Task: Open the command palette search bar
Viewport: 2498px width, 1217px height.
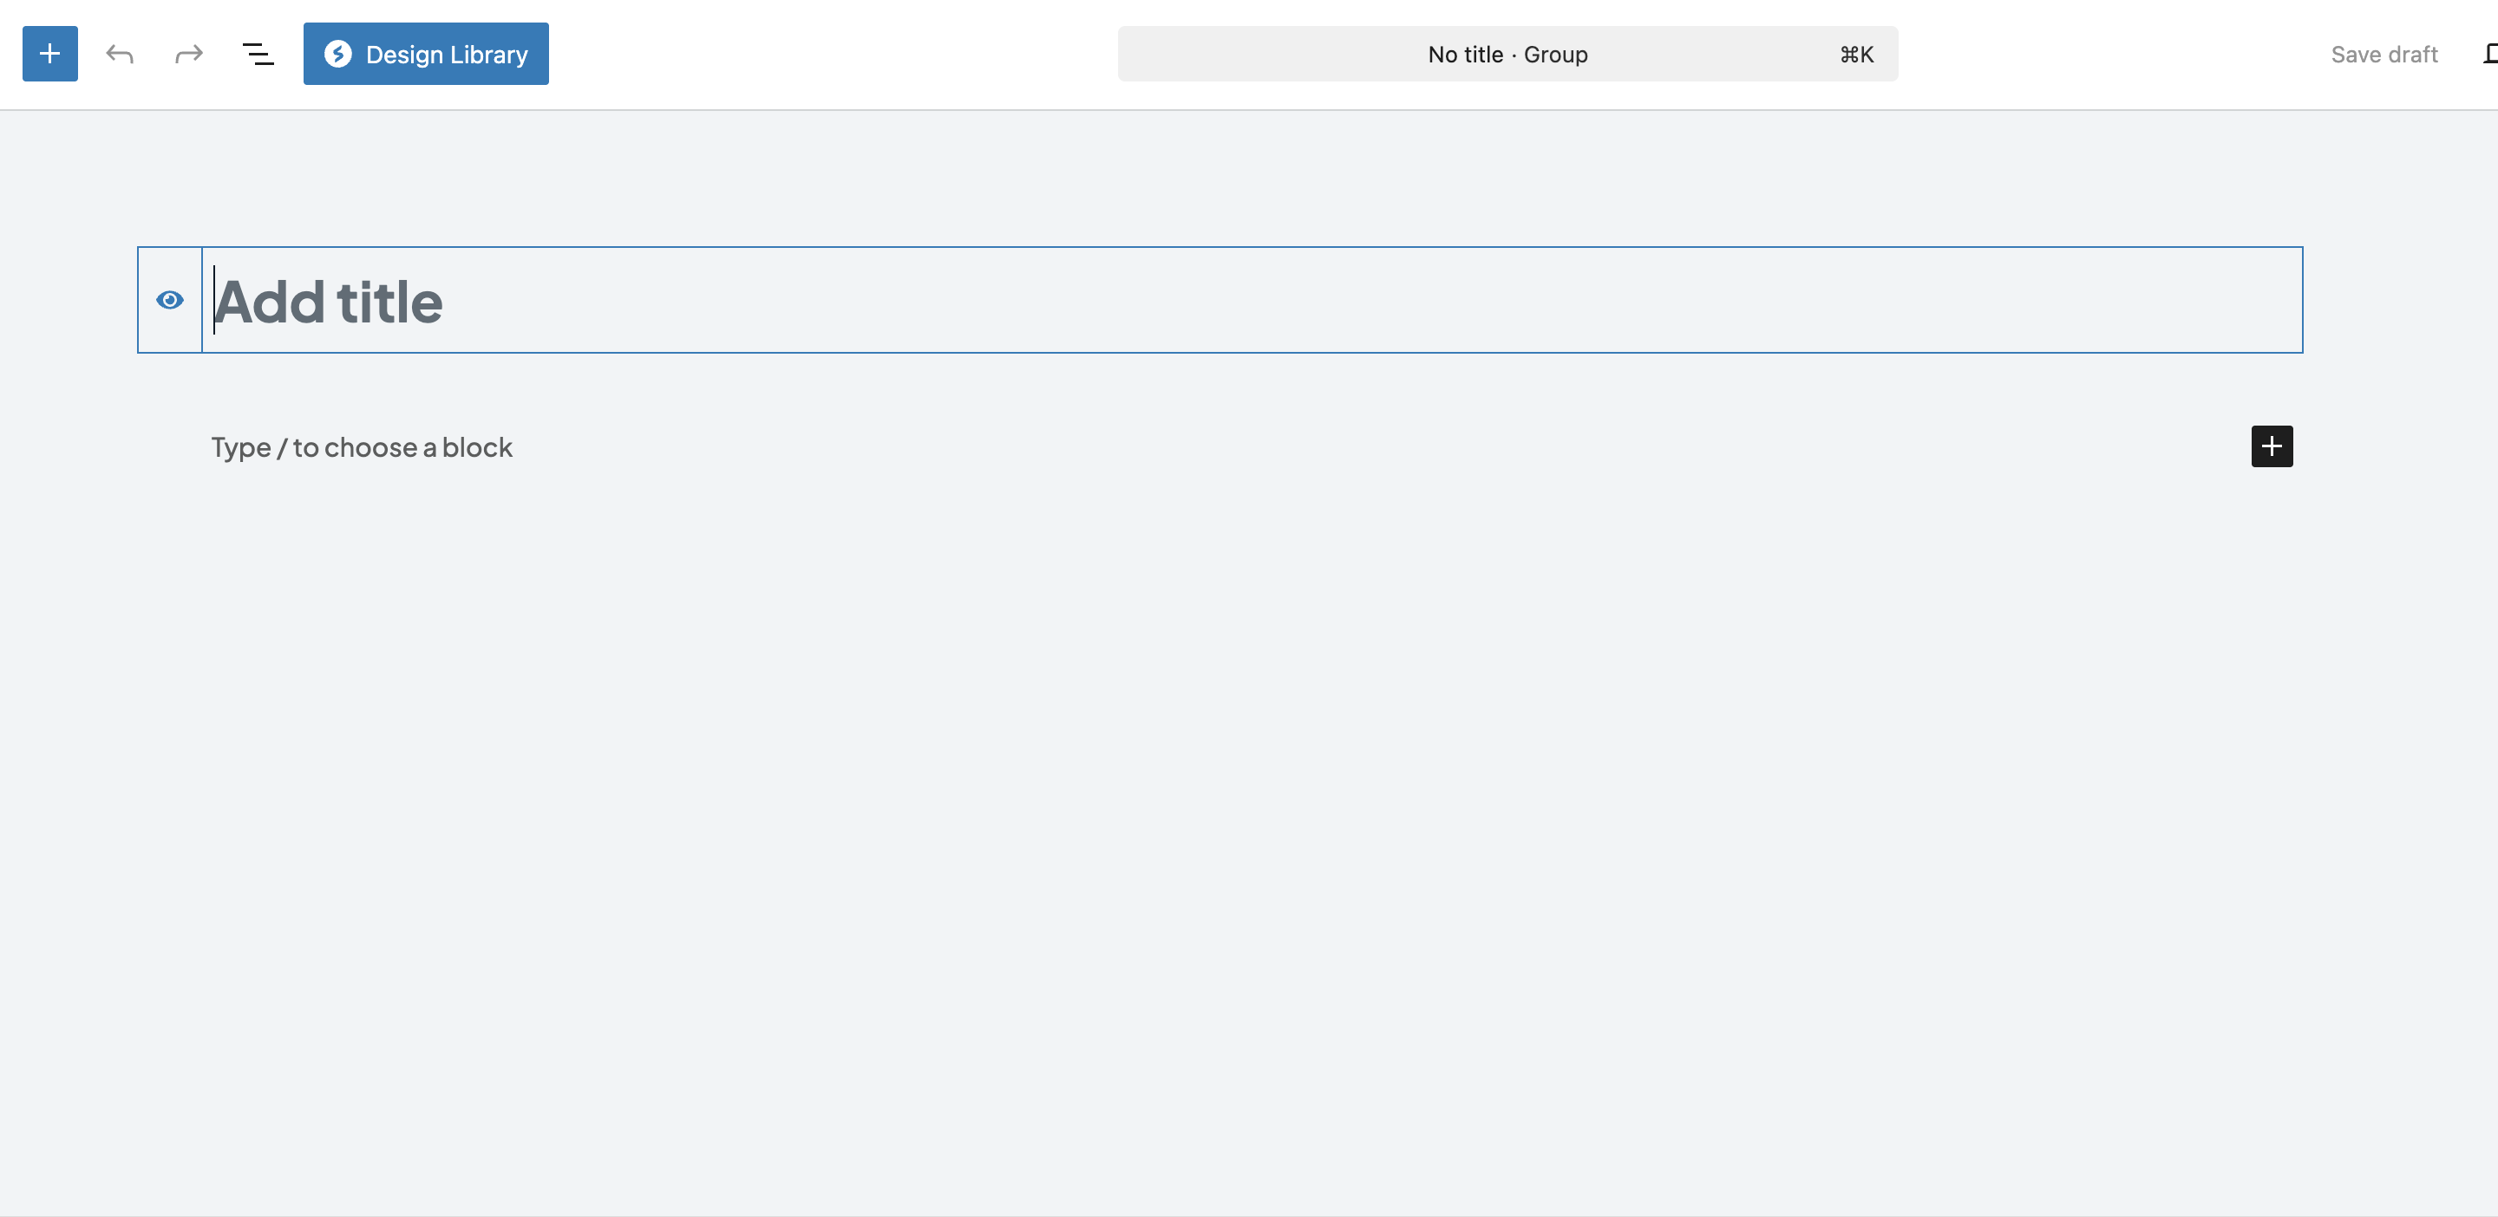Action: click(x=1507, y=55)
